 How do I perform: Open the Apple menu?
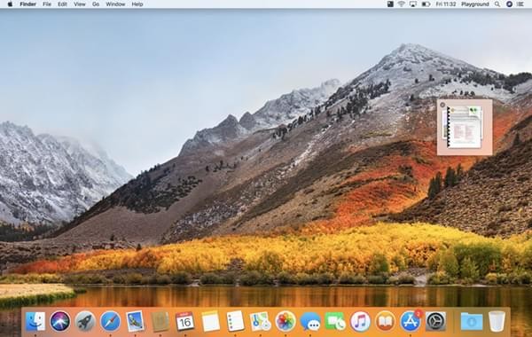point(10,4)
